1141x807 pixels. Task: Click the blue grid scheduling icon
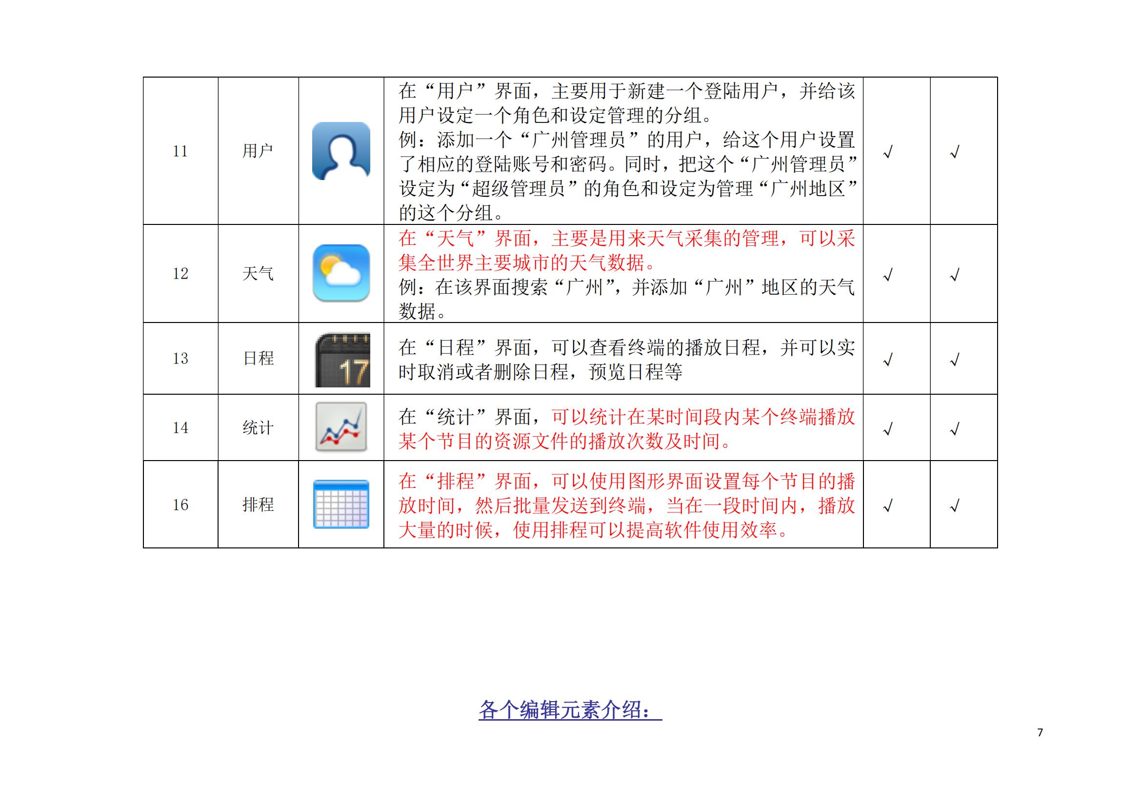click(x=341, y=504)
